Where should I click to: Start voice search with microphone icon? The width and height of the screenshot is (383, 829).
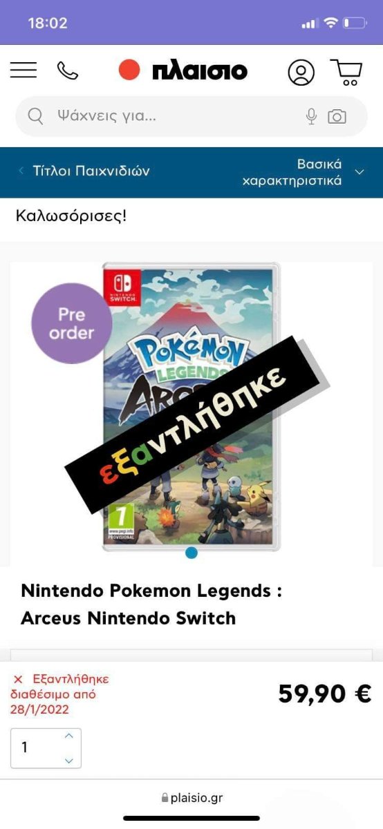click(312, 116)
